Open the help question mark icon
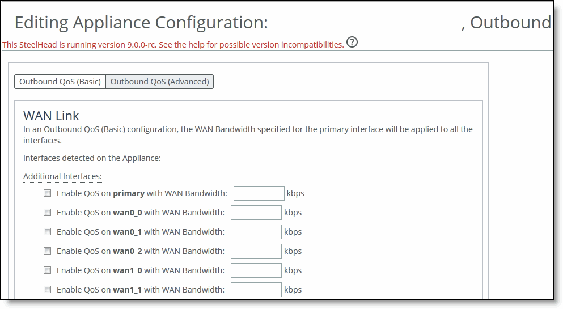The image size is (563, 309). click(x=352, y=43)
